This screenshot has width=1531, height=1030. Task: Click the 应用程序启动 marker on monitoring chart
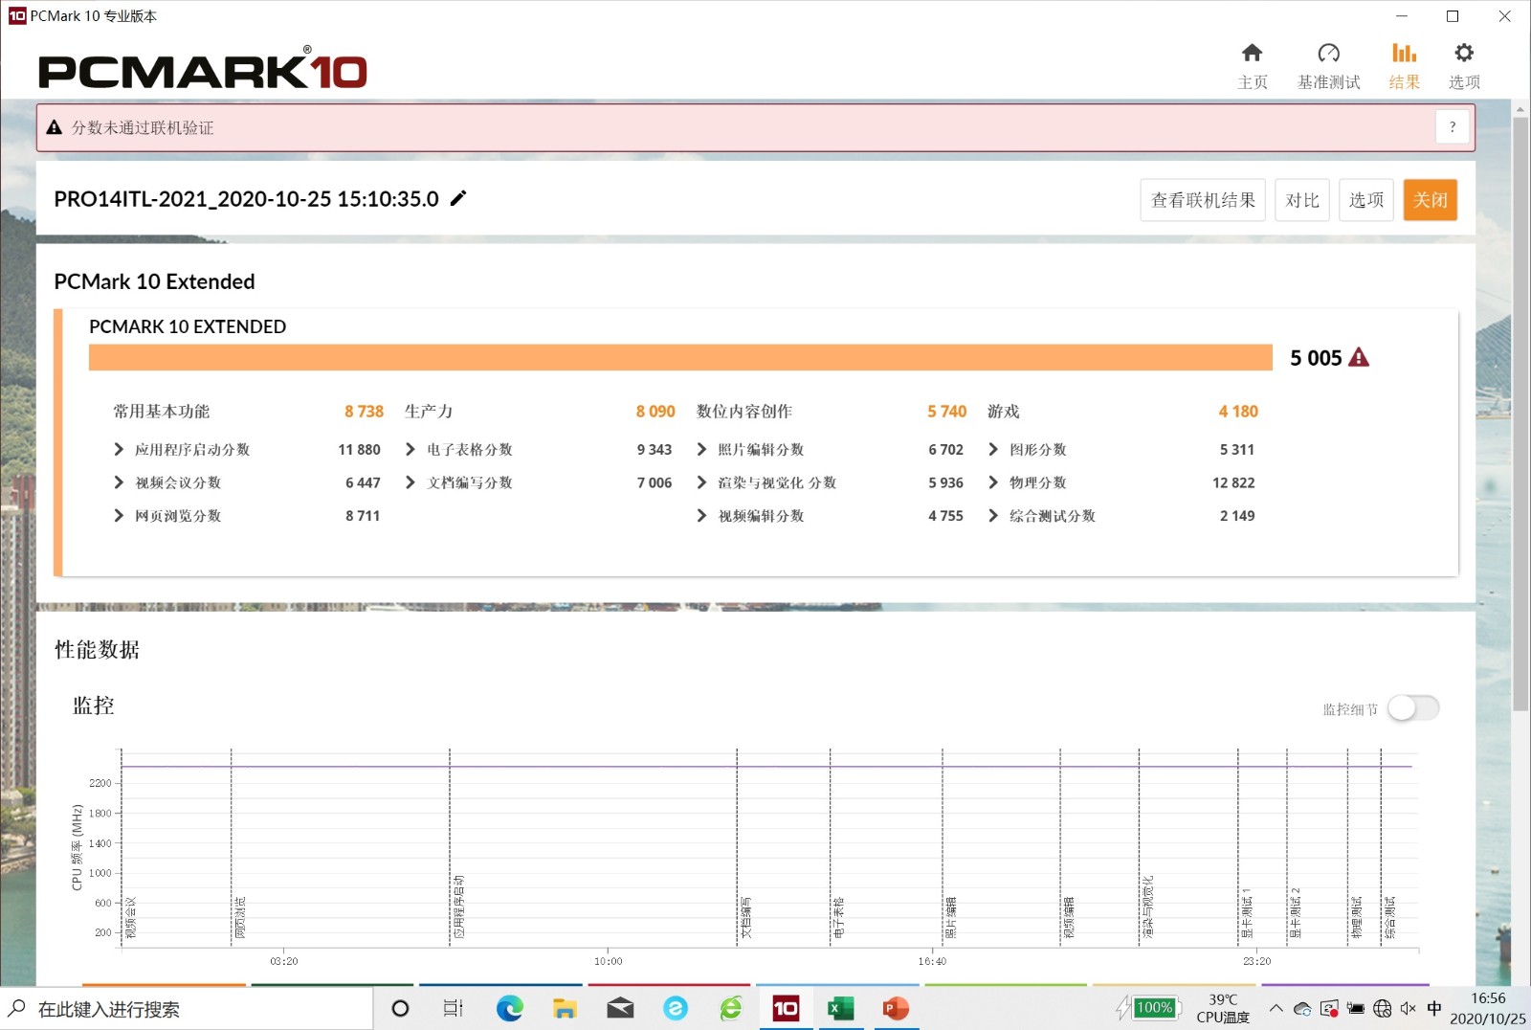click(458, 906)
